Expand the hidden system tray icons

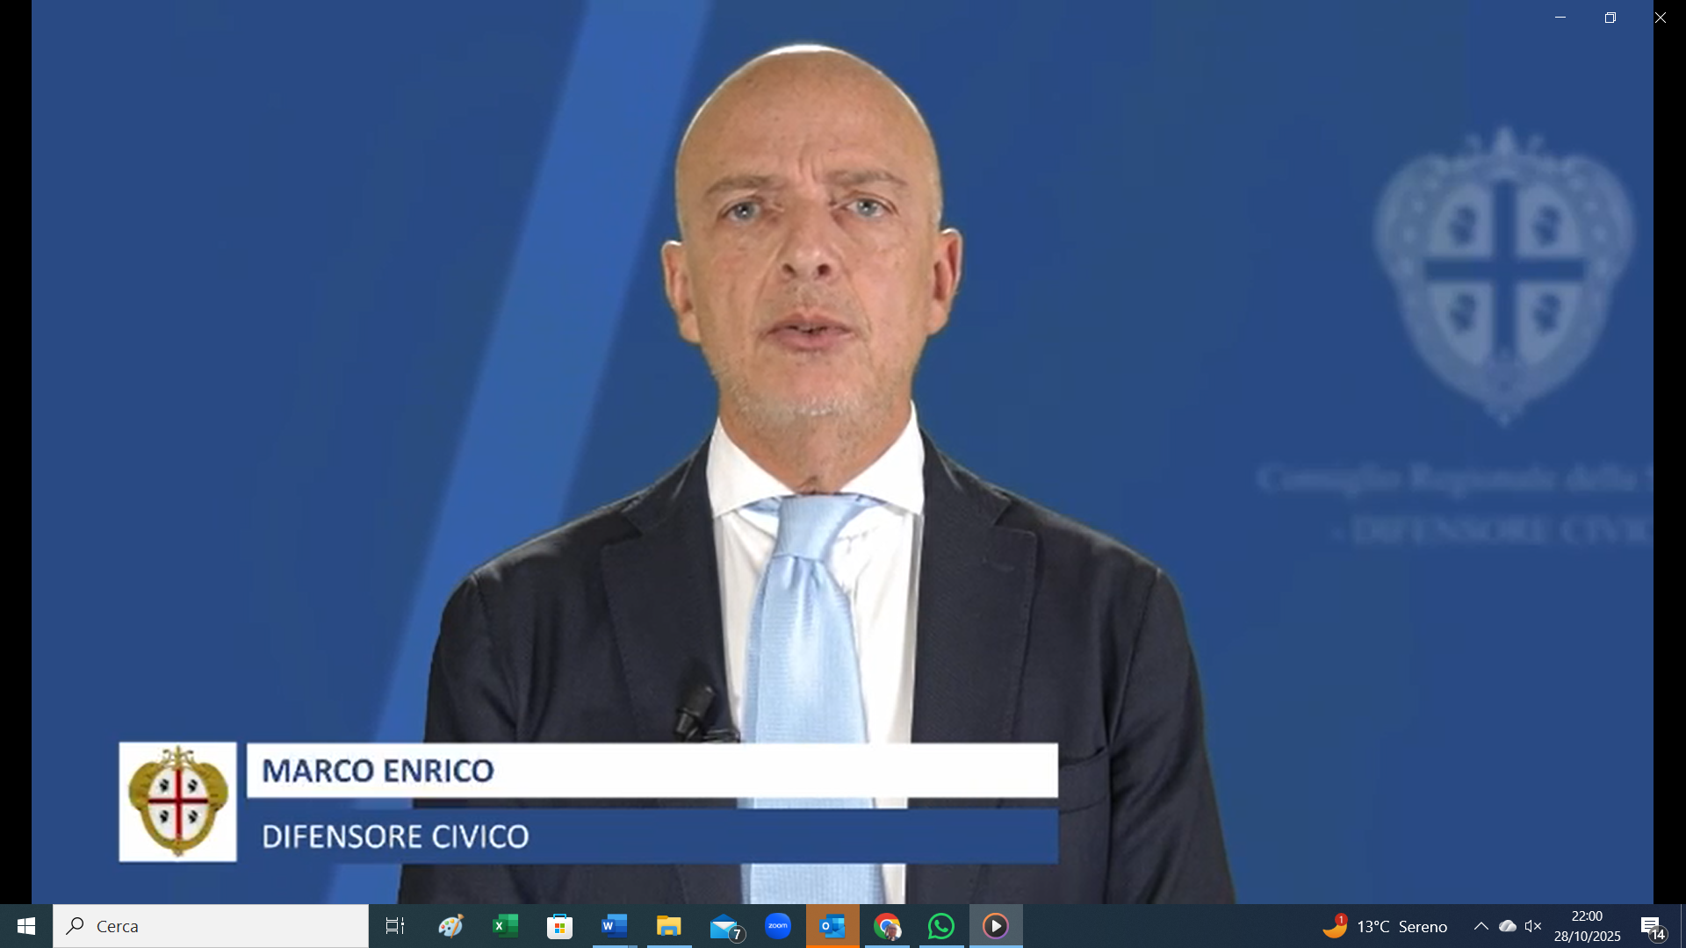tap(1481, 926)
